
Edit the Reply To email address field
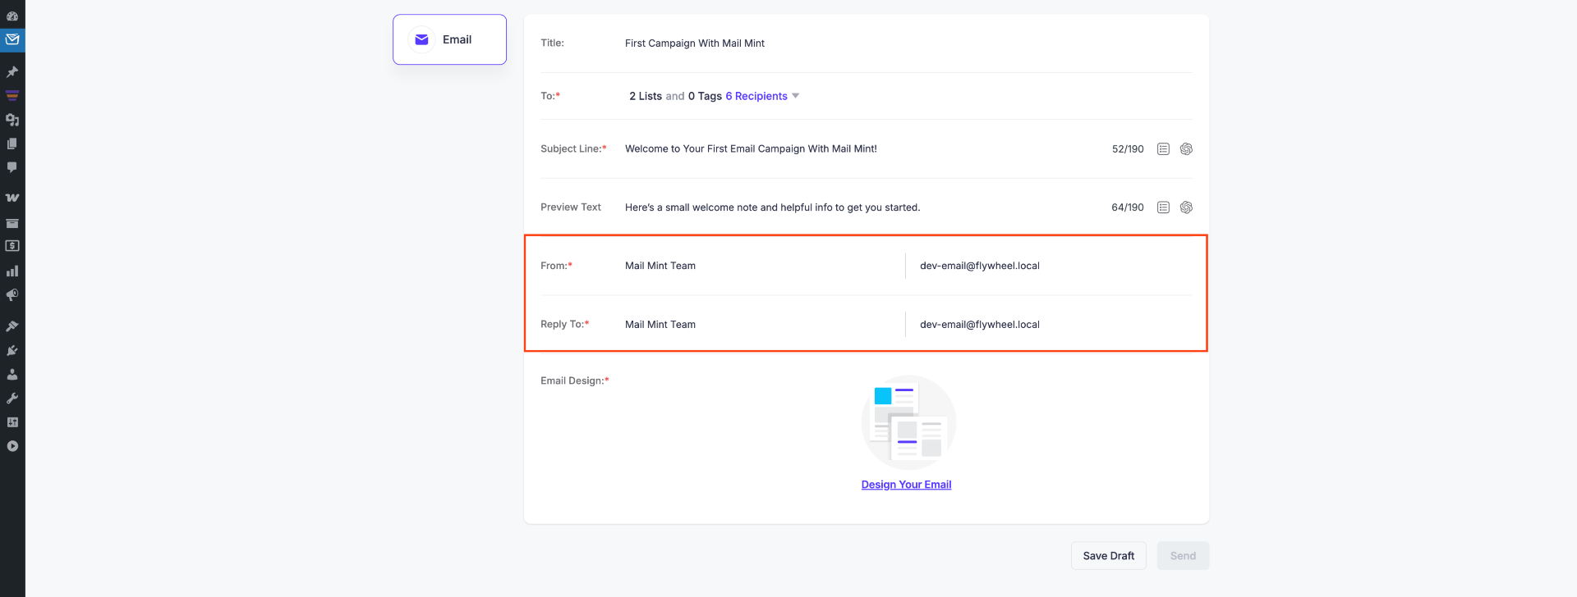click(x=1055, y=325)
